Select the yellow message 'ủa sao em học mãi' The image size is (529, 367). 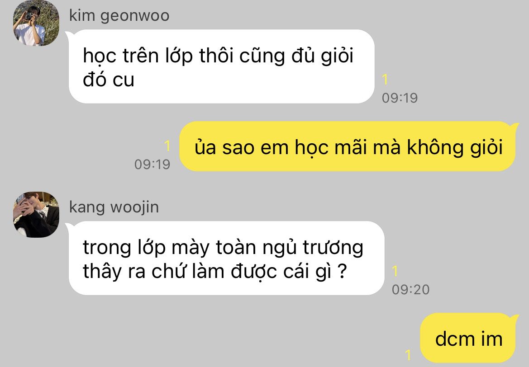tap(348, 146)
